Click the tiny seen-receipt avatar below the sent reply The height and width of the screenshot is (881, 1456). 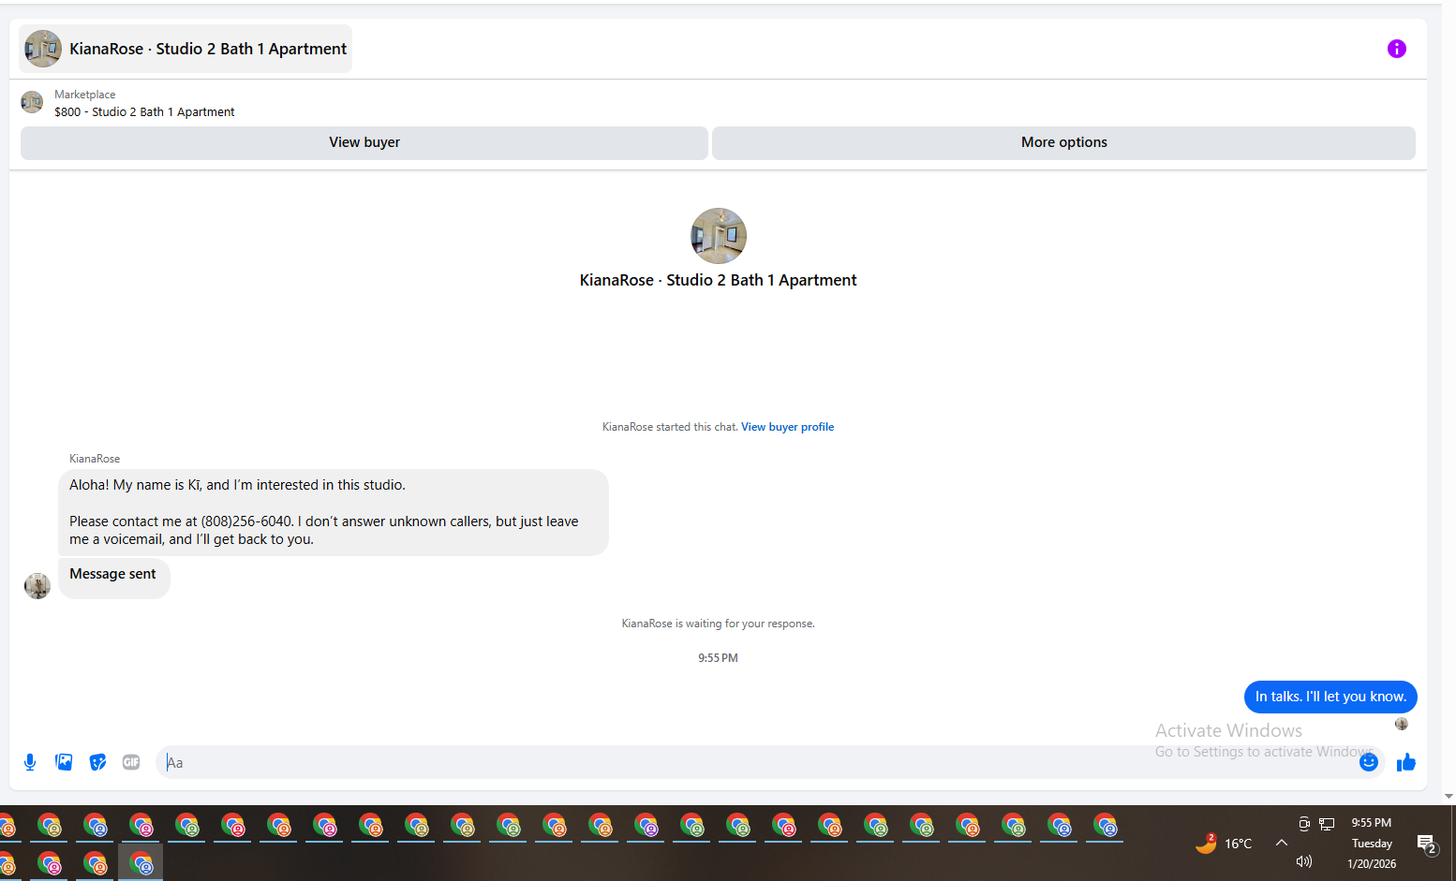1402,724
